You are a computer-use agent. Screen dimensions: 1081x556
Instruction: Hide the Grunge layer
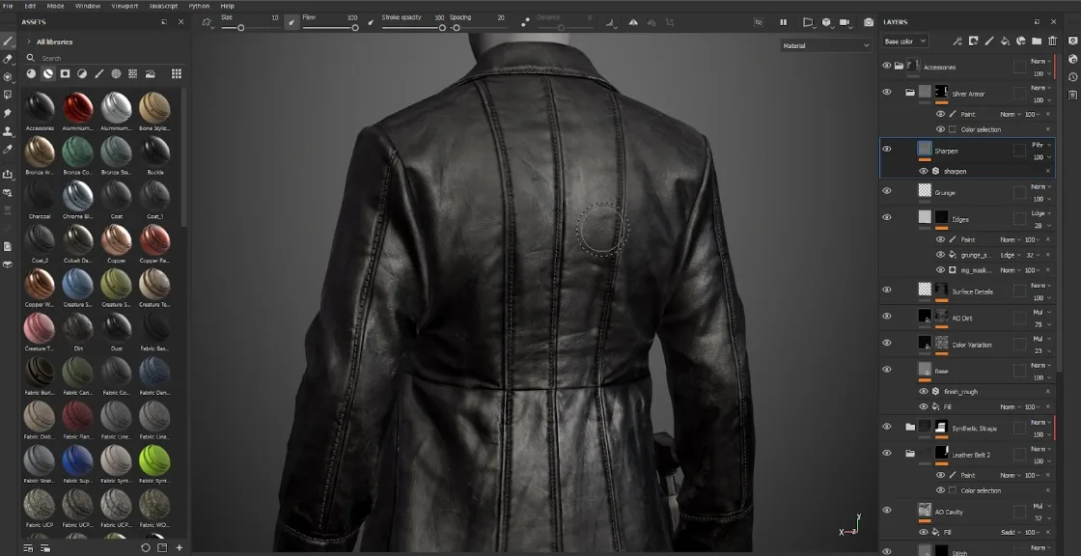click(x=887, y=191)
